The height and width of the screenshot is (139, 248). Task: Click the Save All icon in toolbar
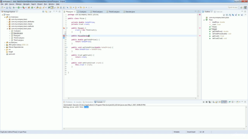coord(10,7)
